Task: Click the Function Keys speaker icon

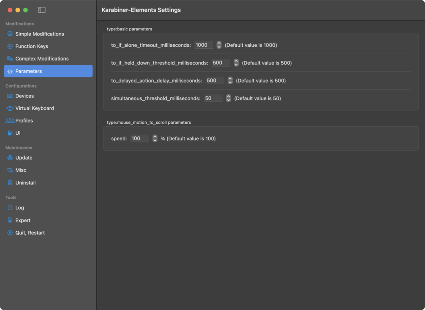Action: click(x=10, y=46)
